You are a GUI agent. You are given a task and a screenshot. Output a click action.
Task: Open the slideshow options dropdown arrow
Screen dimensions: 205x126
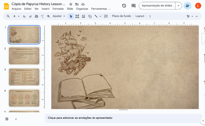[x=178, y=6]
